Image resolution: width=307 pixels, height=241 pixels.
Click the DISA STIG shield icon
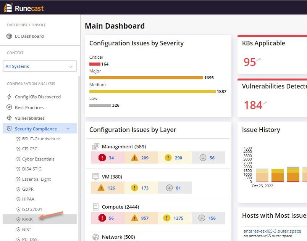[18, 169]
